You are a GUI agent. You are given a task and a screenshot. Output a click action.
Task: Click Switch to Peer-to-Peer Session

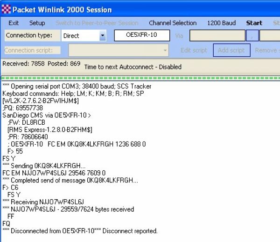point(97,23)
